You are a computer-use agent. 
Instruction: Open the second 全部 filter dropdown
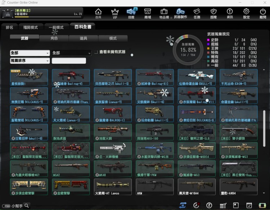71,53
